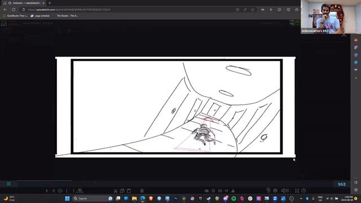This screenshot has height=203, width=361.
Task: Open Zoom from the taskbar
Action: [x=275, y=198]
